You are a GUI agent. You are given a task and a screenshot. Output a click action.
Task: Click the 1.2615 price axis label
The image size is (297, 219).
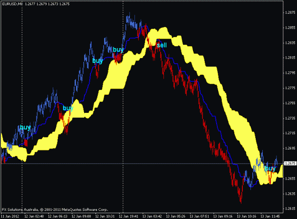290,209
